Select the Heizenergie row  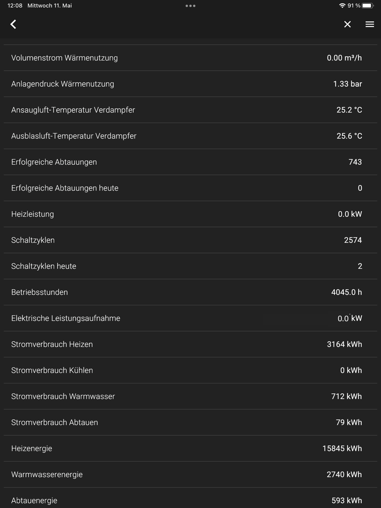tap(190, 448)
